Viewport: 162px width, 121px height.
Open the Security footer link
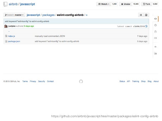click(x=42, y=81)
